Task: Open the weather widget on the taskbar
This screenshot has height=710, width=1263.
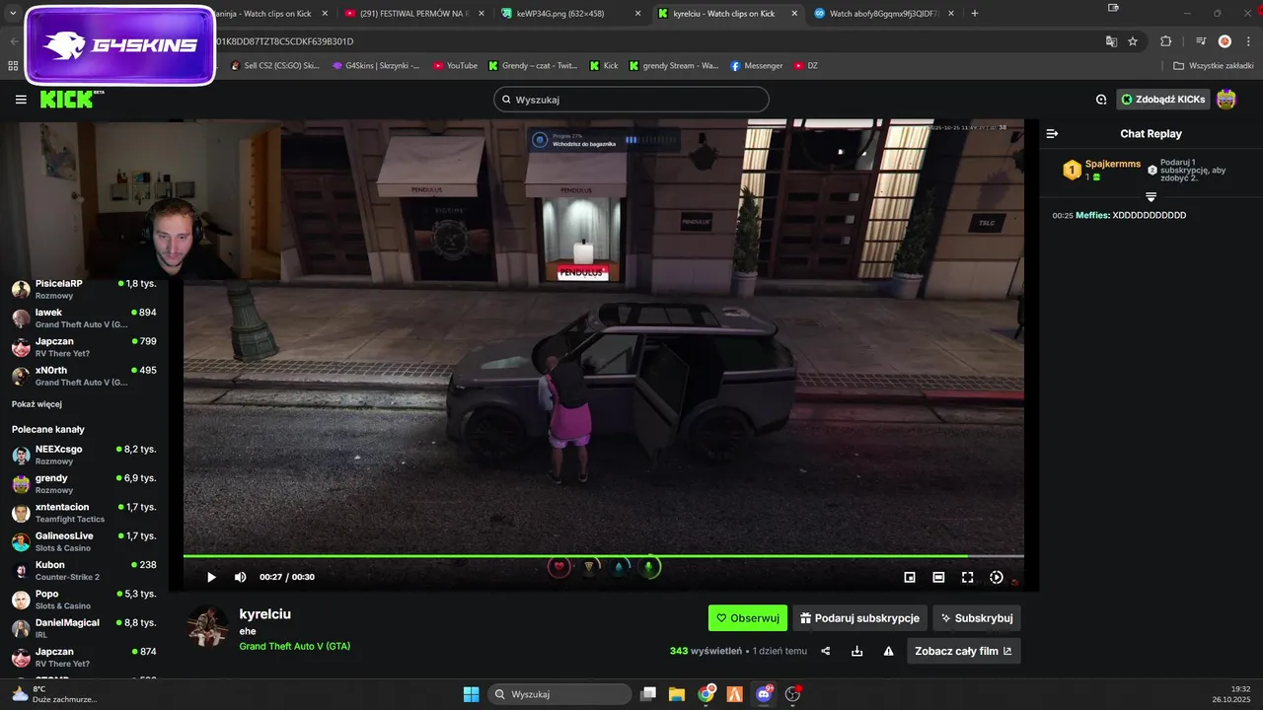Action: pyautogui.click(x=54, y=694)
